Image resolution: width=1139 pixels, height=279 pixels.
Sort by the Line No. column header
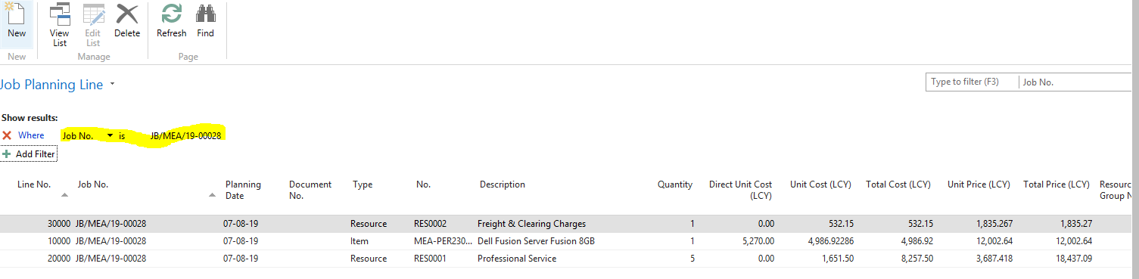[x=34, y=184]
